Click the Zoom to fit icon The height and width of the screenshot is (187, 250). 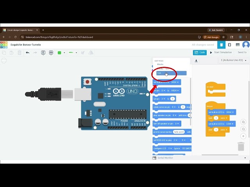[x=4, y=61]
